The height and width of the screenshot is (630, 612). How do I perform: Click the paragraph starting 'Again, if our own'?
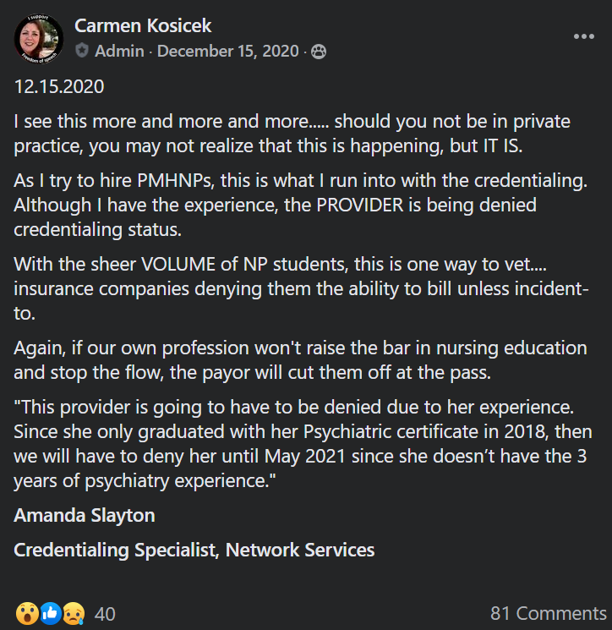(300, 360)
